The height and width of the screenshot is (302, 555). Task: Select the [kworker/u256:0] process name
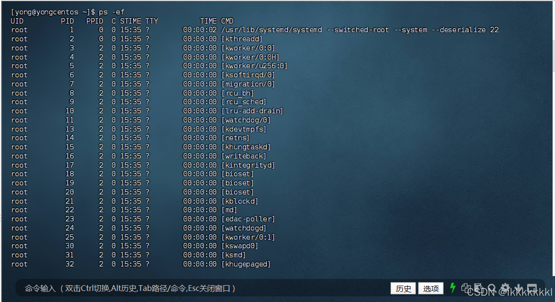pyautogui.click(x=255, y=66)
